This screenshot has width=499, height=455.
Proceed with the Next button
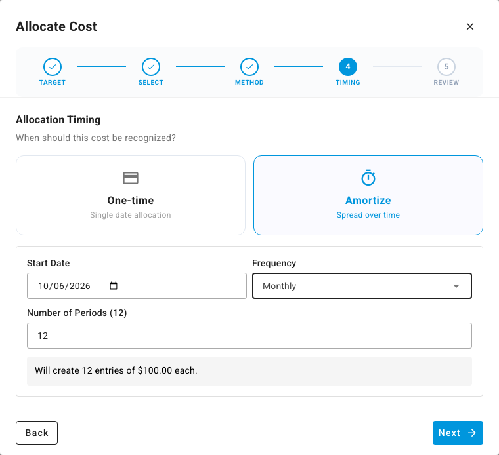pos(458,433)
